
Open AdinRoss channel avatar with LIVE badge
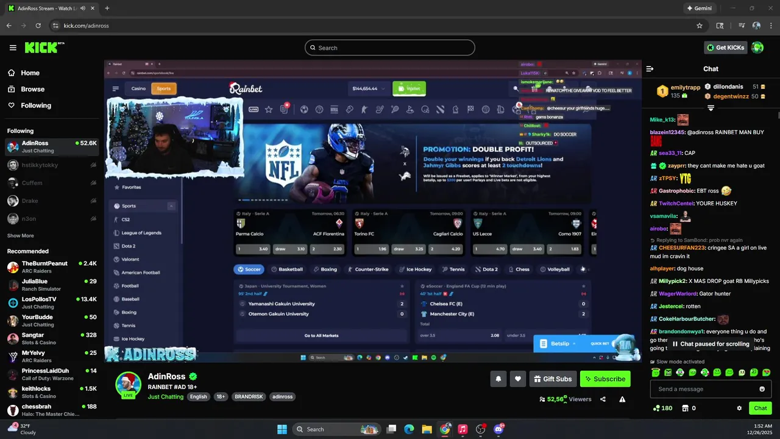(x=129, y=385)
